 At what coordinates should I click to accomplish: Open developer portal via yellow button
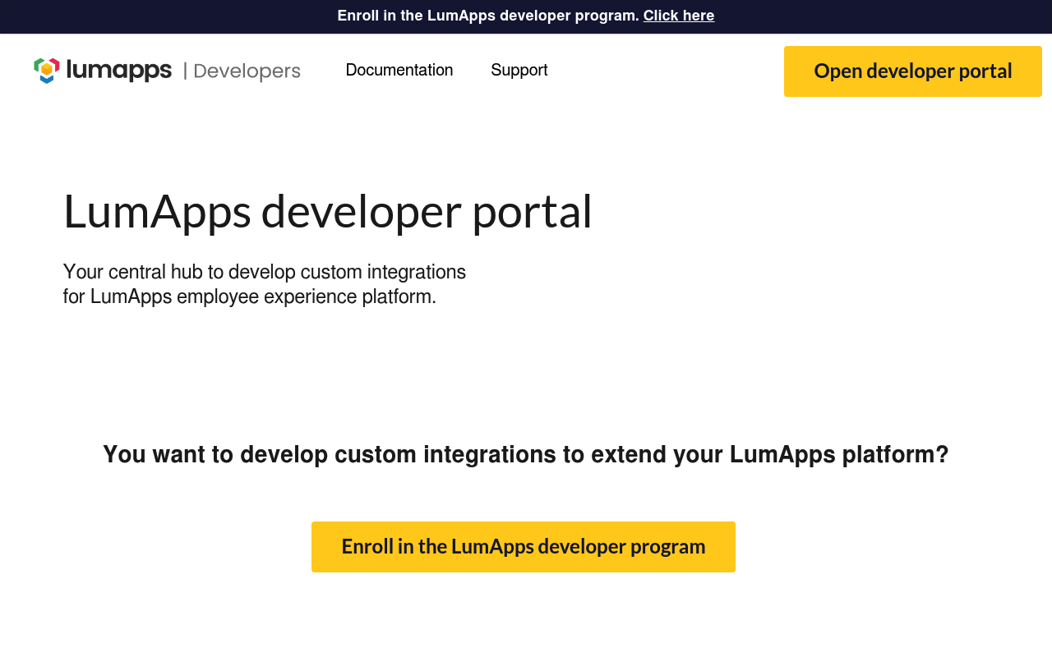[913, 71]
